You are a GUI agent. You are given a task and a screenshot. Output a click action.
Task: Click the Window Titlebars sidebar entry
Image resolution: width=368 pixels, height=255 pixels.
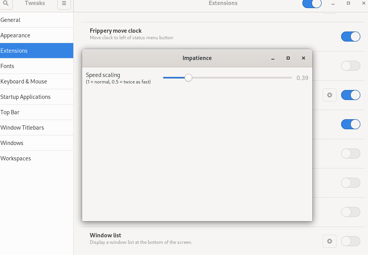point(21,127)
